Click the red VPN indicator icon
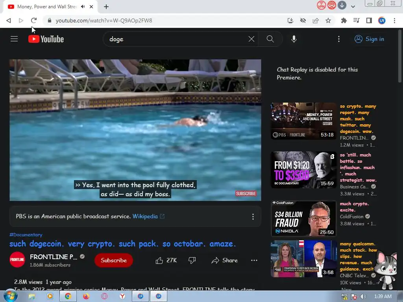The image size is (403, 302). click(x=321, y=5)
